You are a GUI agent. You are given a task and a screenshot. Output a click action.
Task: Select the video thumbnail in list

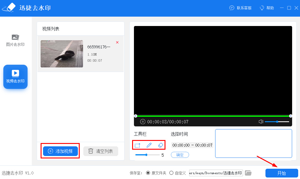(x=62, y=54)
